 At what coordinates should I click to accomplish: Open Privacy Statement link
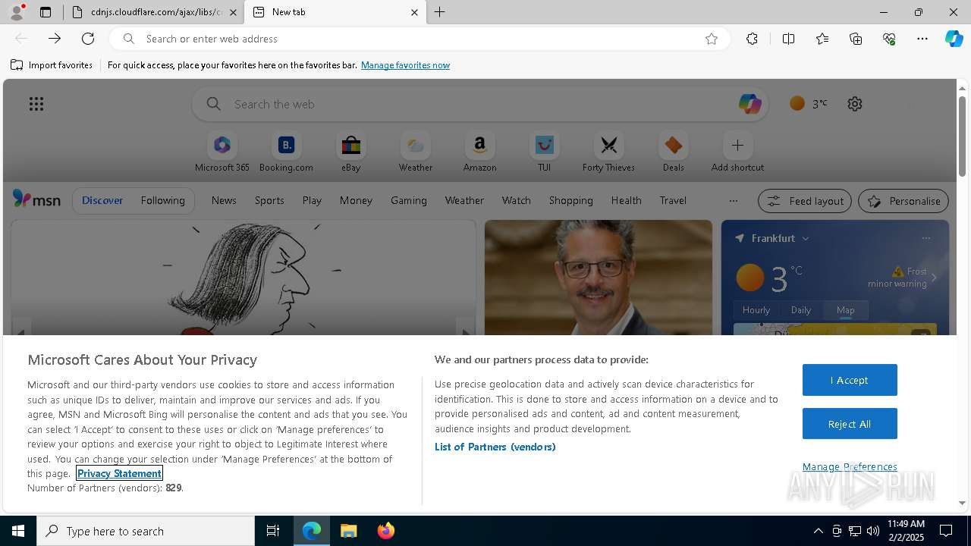(x=119, y=473)
